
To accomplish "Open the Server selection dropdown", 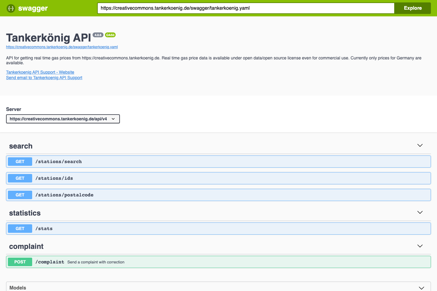I will click(63, 119).
